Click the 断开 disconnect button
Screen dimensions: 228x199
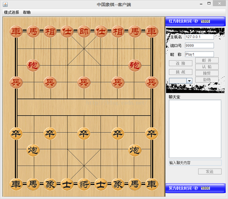point(207,60)
